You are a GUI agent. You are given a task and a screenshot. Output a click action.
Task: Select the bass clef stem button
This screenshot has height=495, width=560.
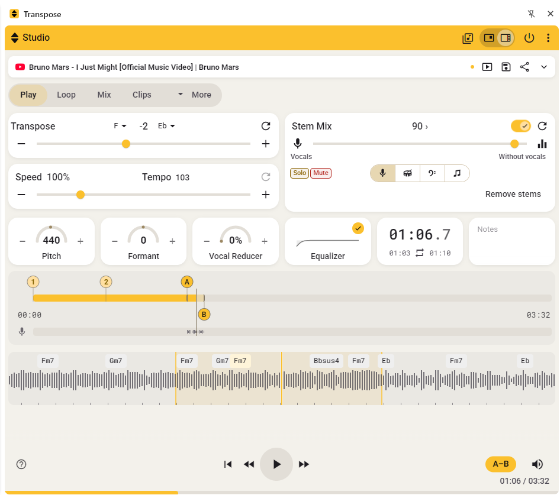click(432, 173)
